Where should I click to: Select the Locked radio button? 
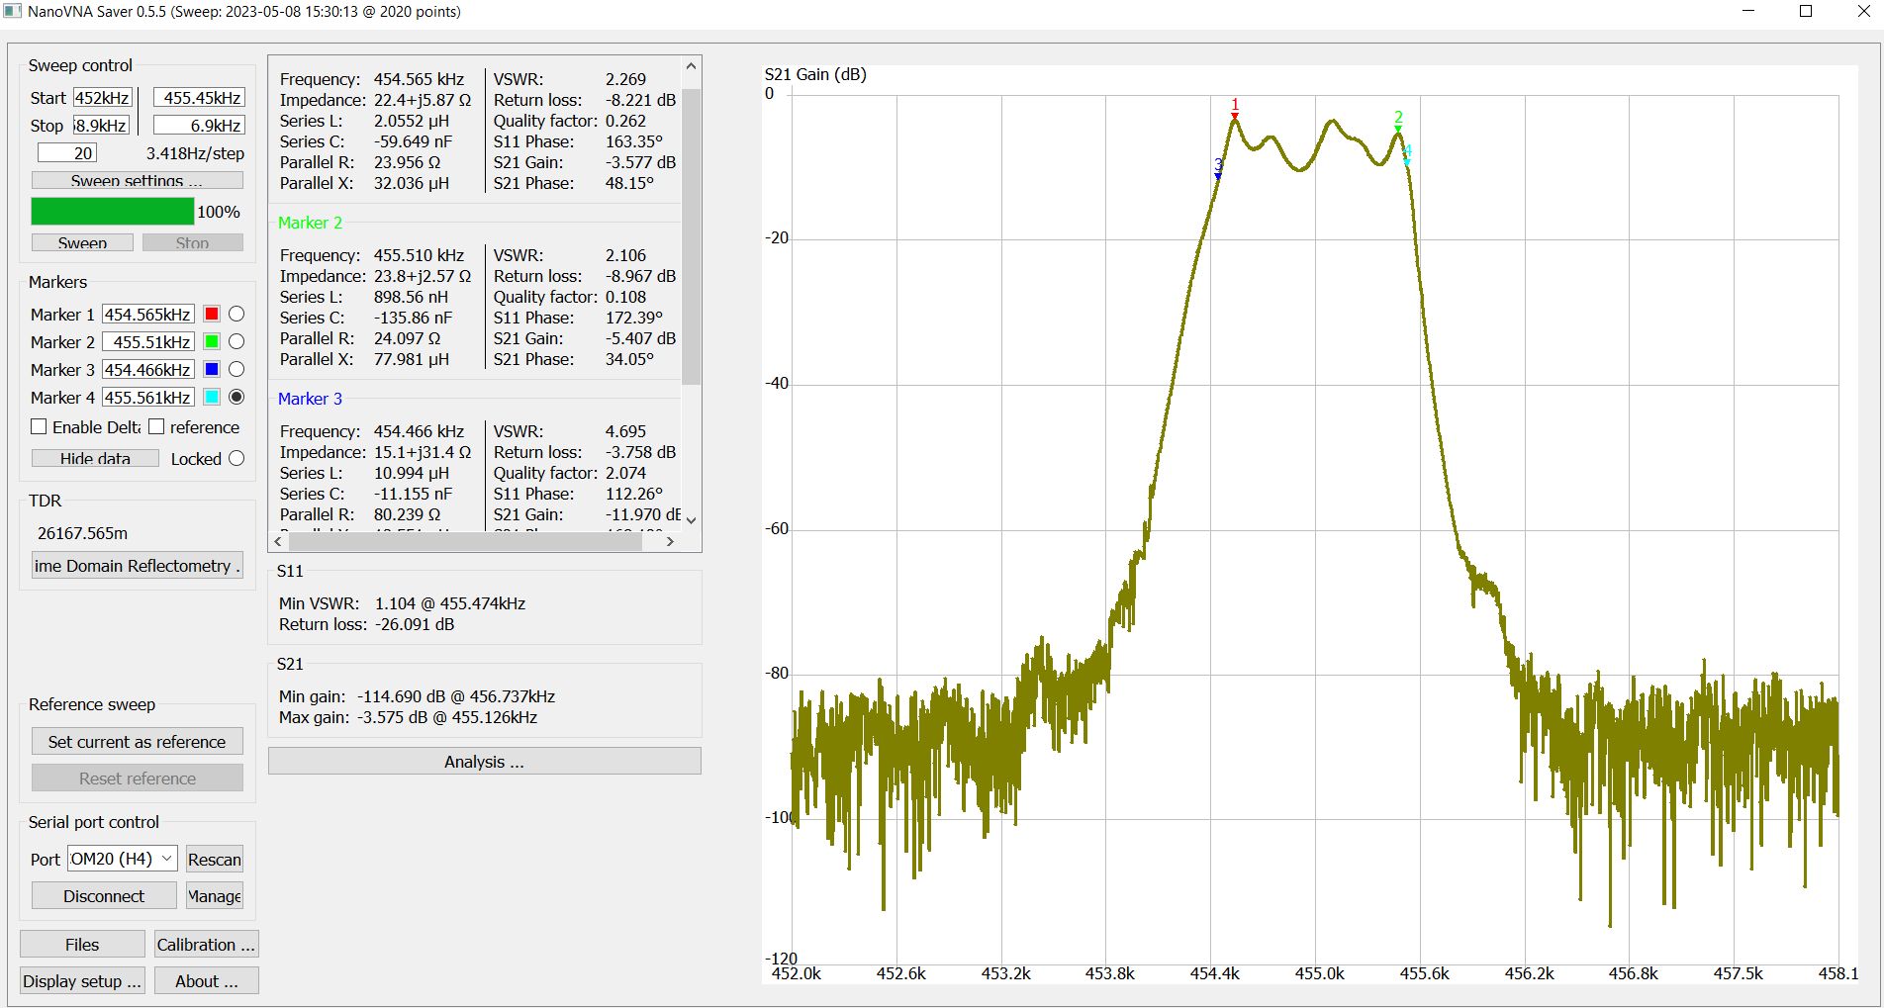(x=236, y=458)
